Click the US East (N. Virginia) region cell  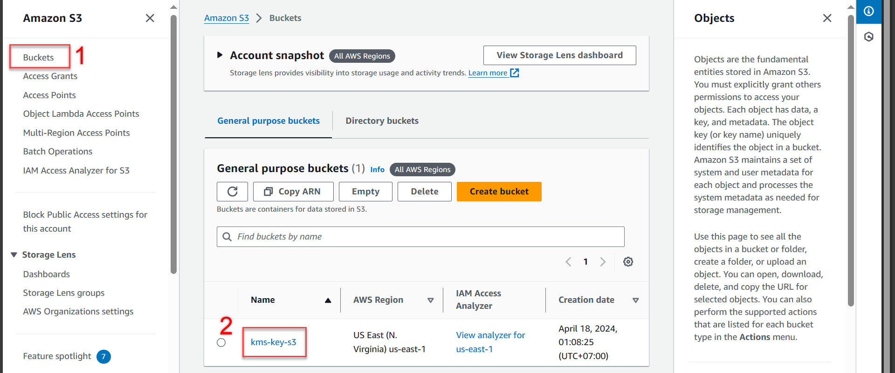pos(389,342)
